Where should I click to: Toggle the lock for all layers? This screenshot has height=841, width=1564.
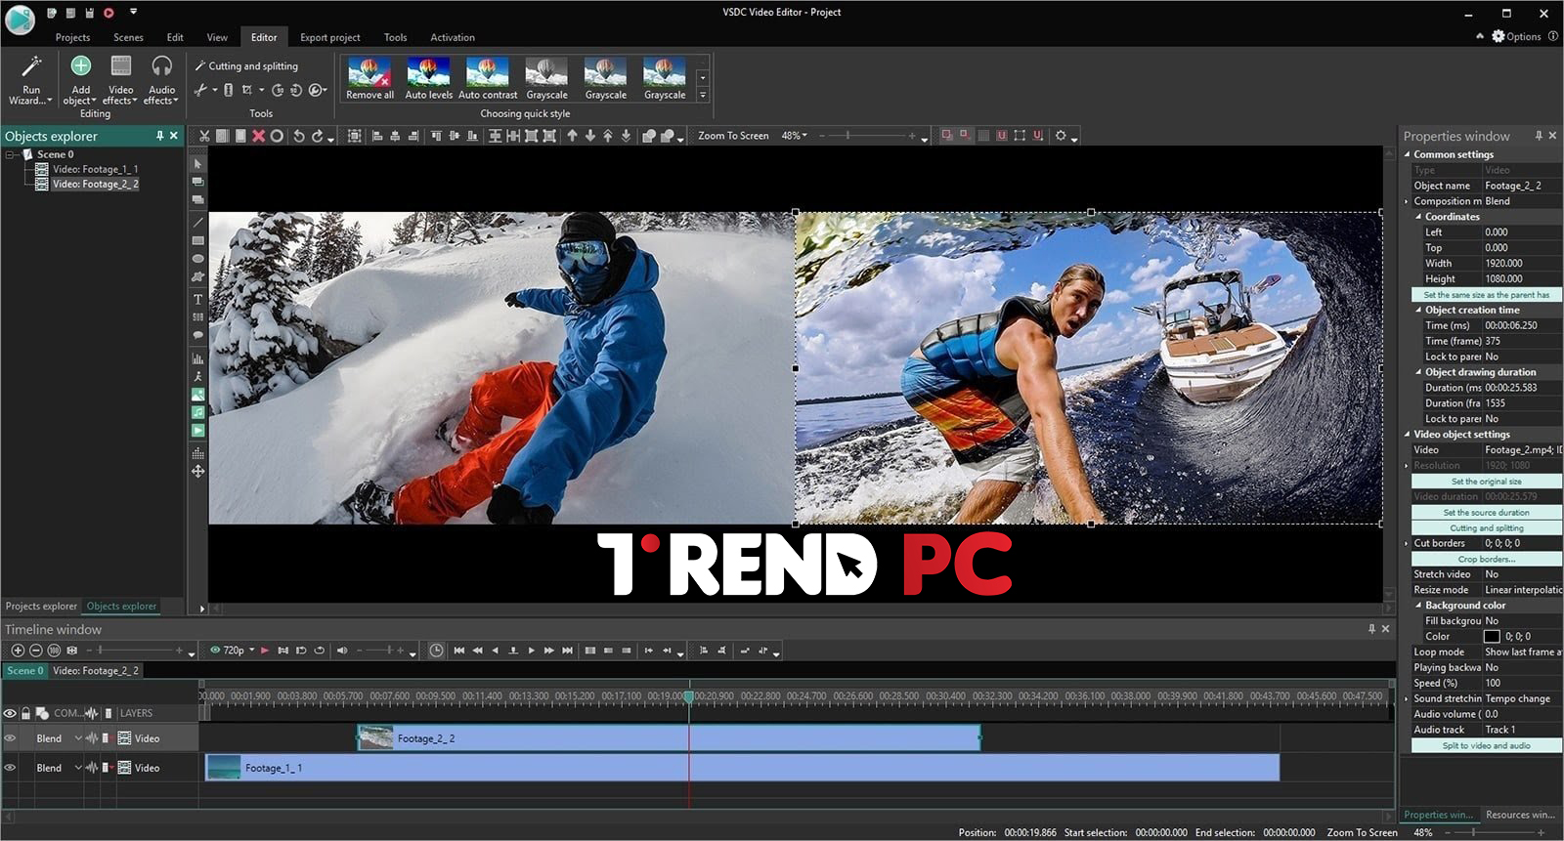pyautogui.click(x=26, y=713)
